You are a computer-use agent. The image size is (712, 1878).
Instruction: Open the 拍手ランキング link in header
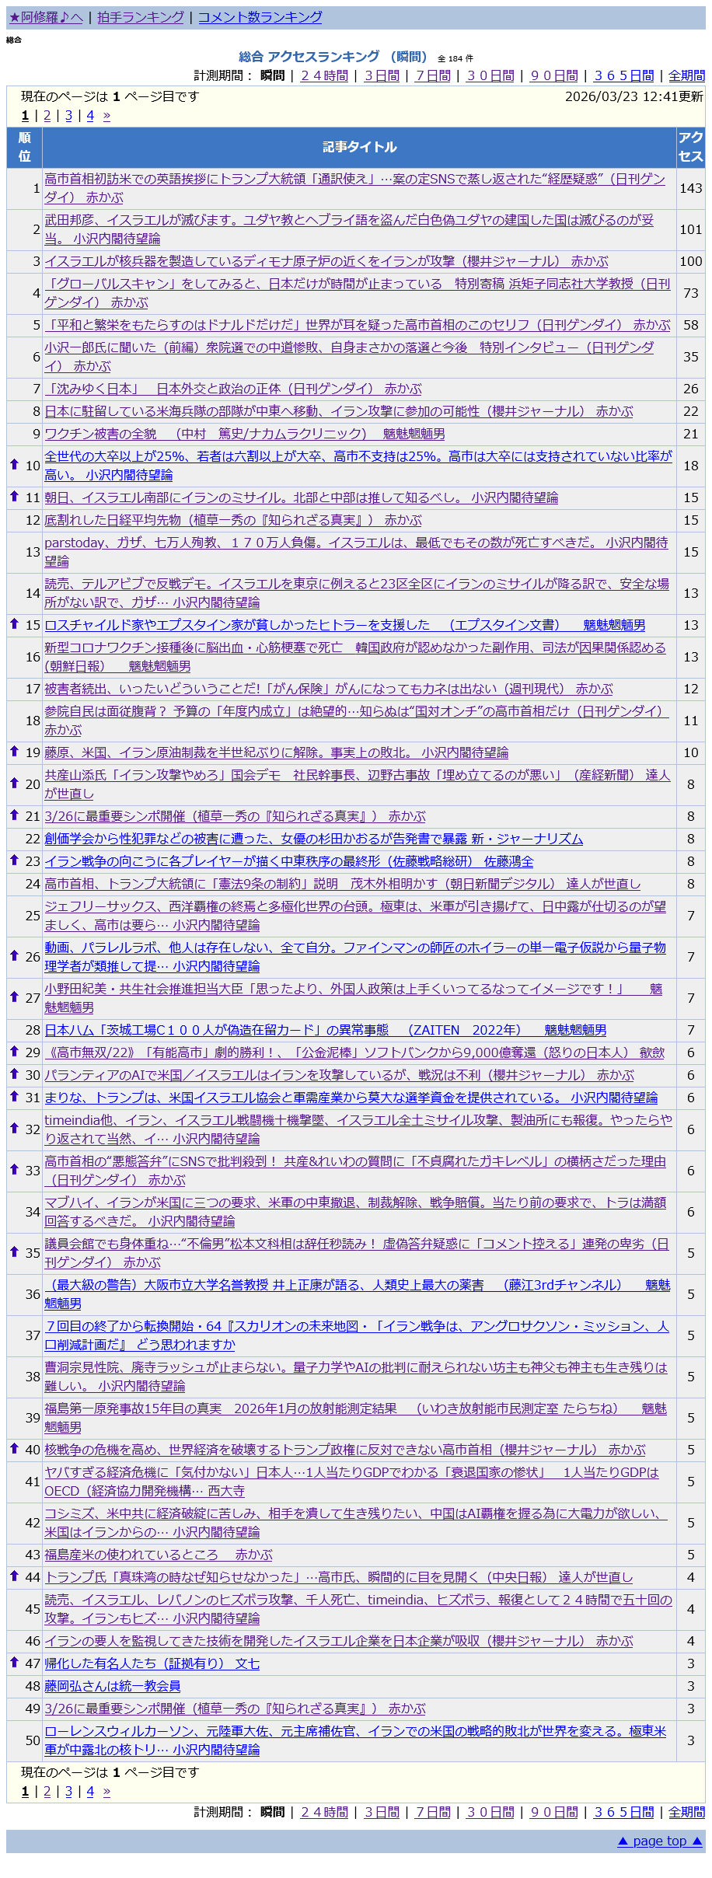click(x=141, y=17)
